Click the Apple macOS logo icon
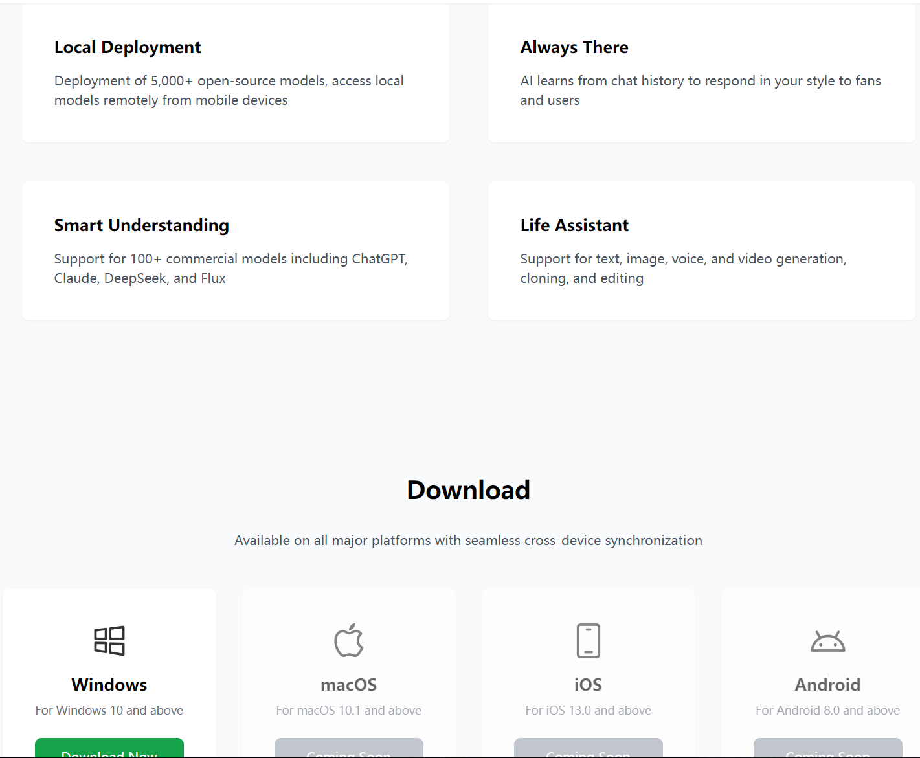The width and height of the screenshot is (920, 758). 349,640
